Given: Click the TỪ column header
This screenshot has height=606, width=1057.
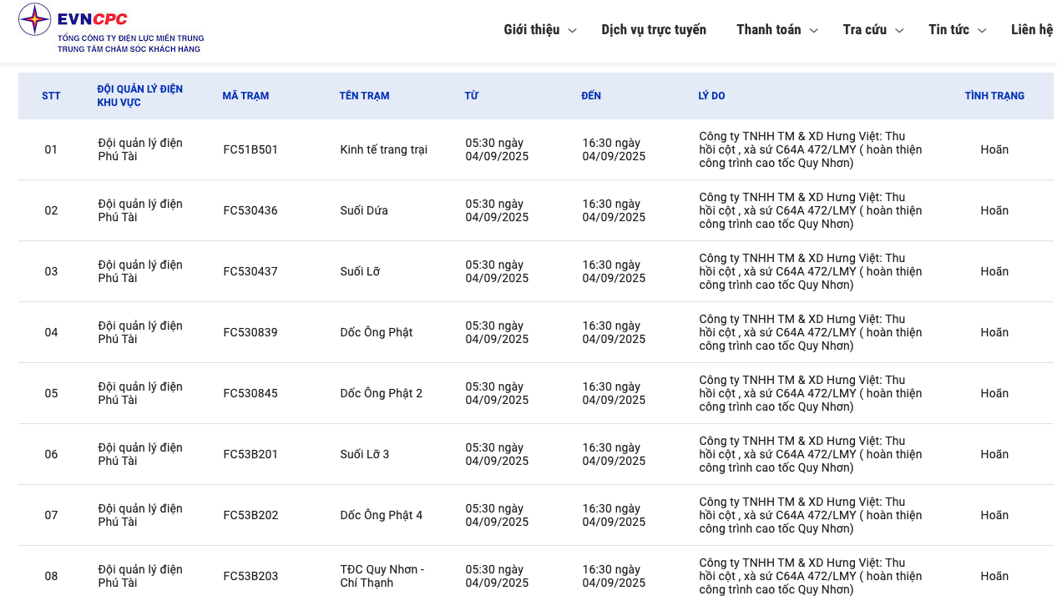Looking at the screenshot, I should [x=471, y=96].
